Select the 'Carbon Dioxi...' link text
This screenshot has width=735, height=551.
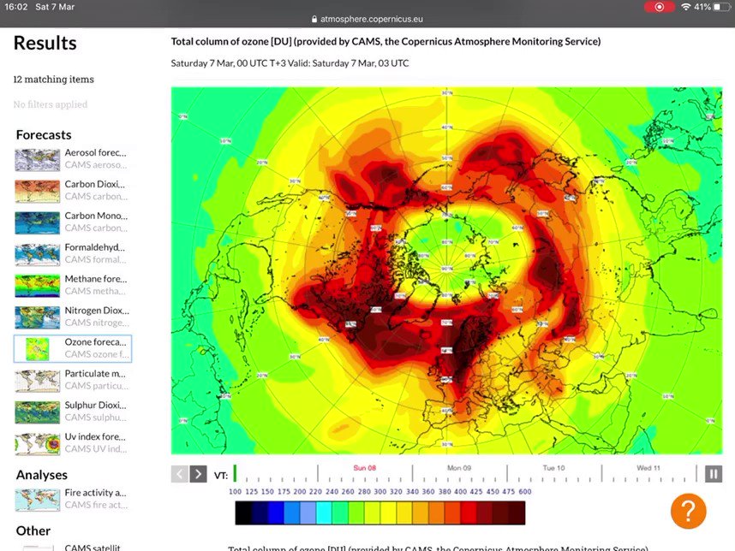pyautogui.click(x=95, y=184)
